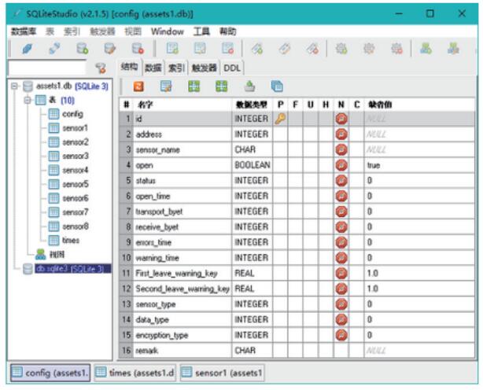The image size is (483, 390).
Task: Switch to the data tab (数据)
Action: point(153,68)
